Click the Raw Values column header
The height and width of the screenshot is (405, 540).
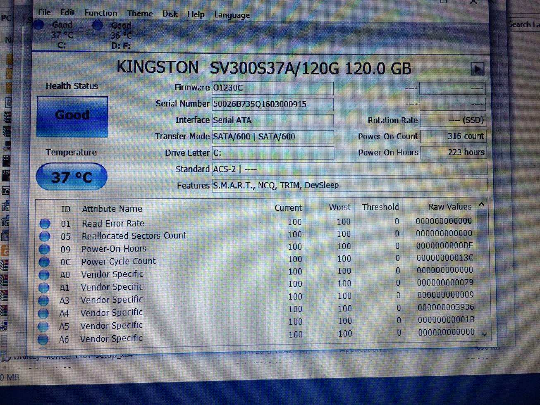[450, 207]
